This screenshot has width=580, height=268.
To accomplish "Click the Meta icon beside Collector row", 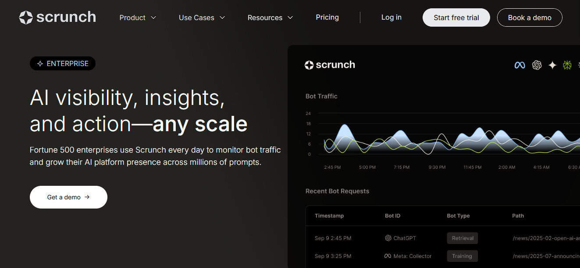I will point(388,256).
